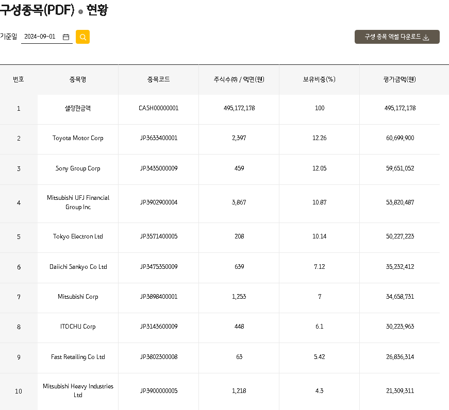The height and width of the screenshot is (410, 449).
Task: Select Mitsubishi UFJ Financial Group Inc cell
Action: (x=78, y=202)
